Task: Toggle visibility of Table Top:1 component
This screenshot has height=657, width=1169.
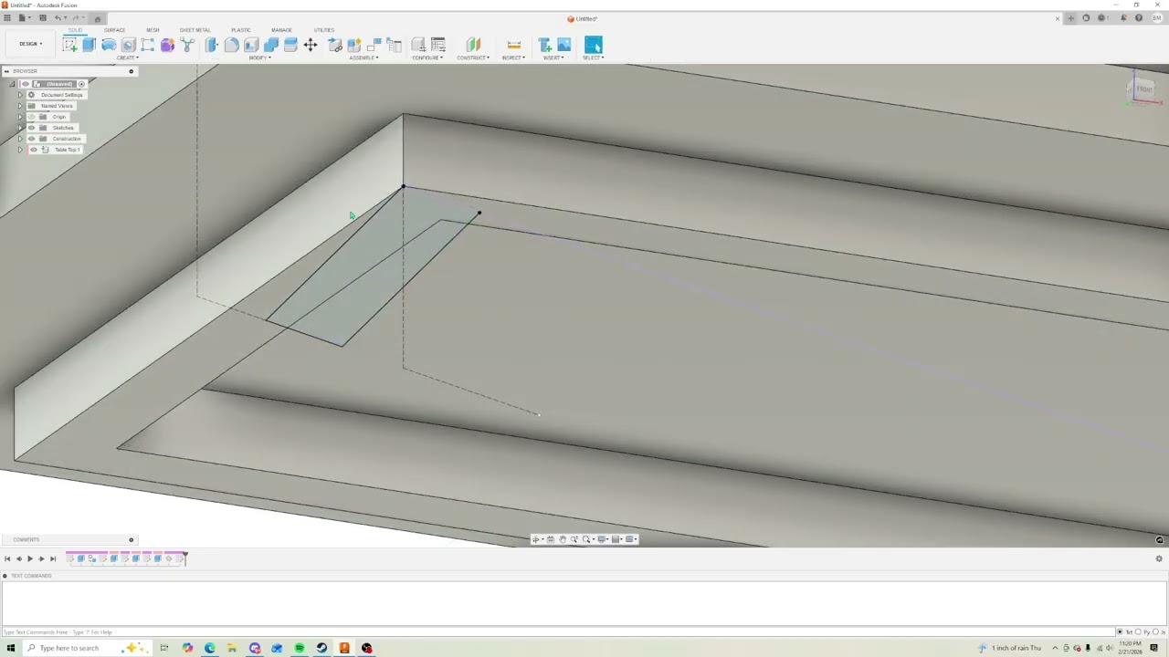Action: point(34,150)
